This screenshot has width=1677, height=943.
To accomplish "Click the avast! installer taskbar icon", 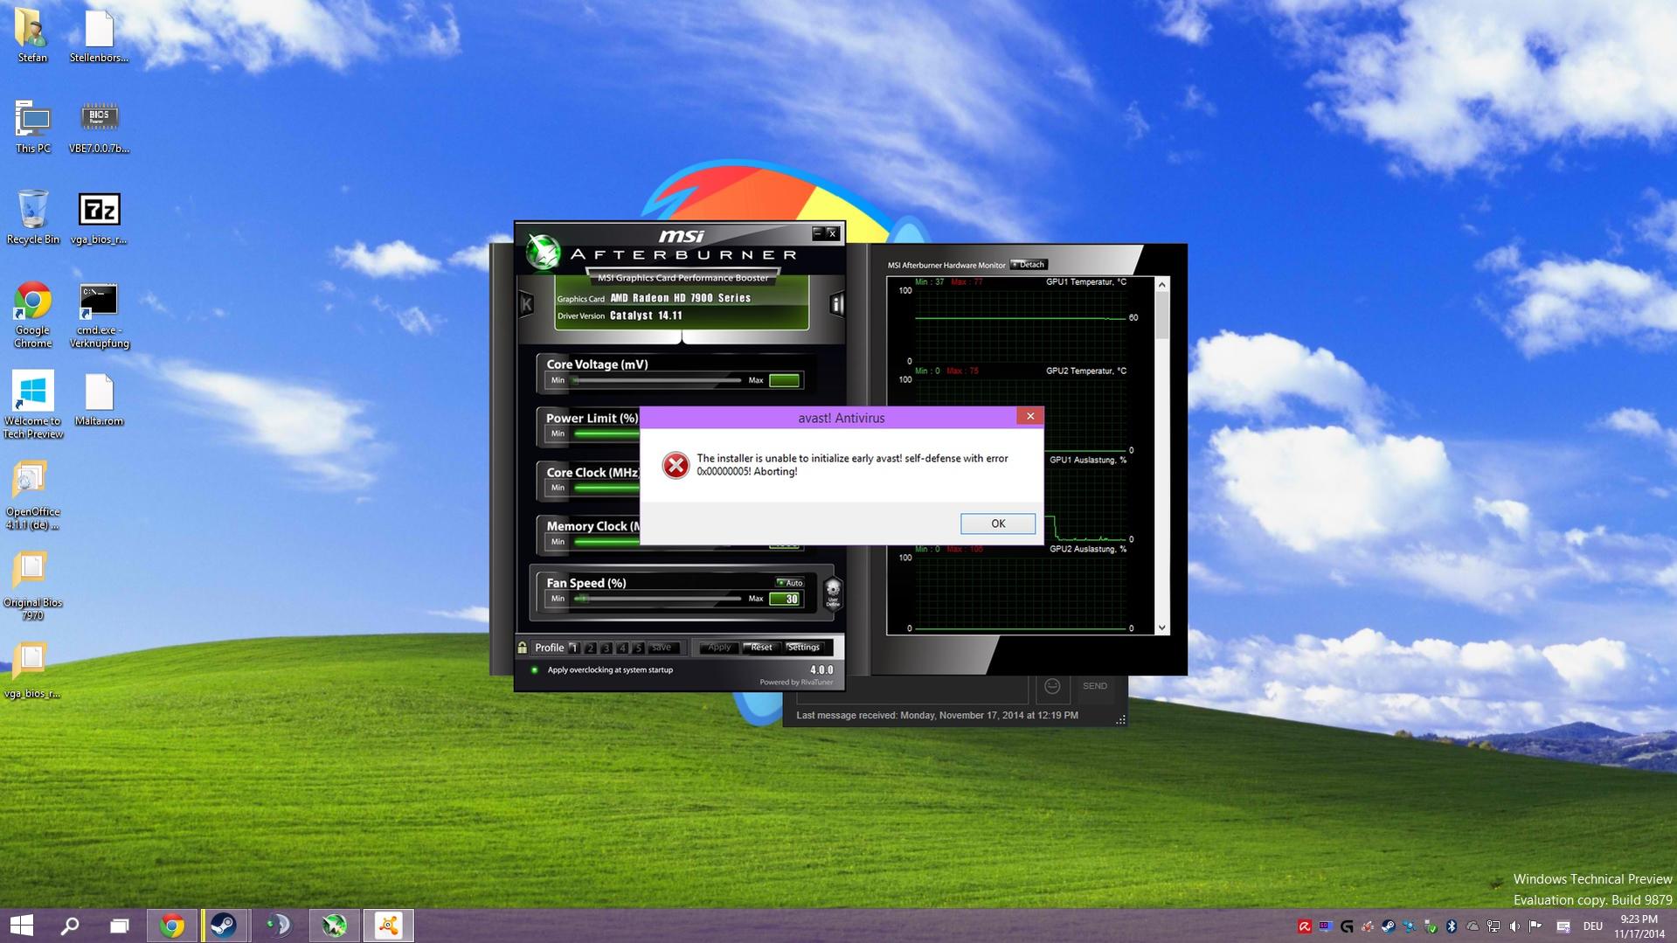I will 388,926.
